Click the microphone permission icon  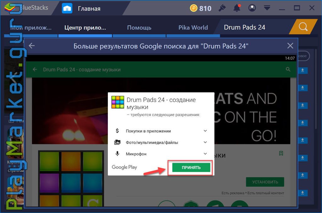(117, 154)
